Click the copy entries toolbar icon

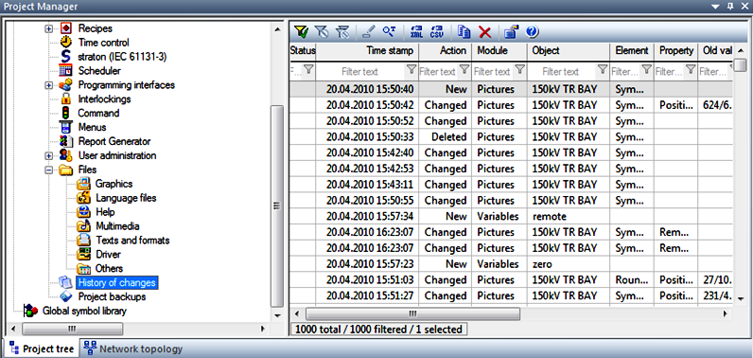pos(464,32)
